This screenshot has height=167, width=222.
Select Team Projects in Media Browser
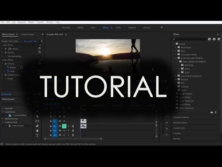pos(18,126)
